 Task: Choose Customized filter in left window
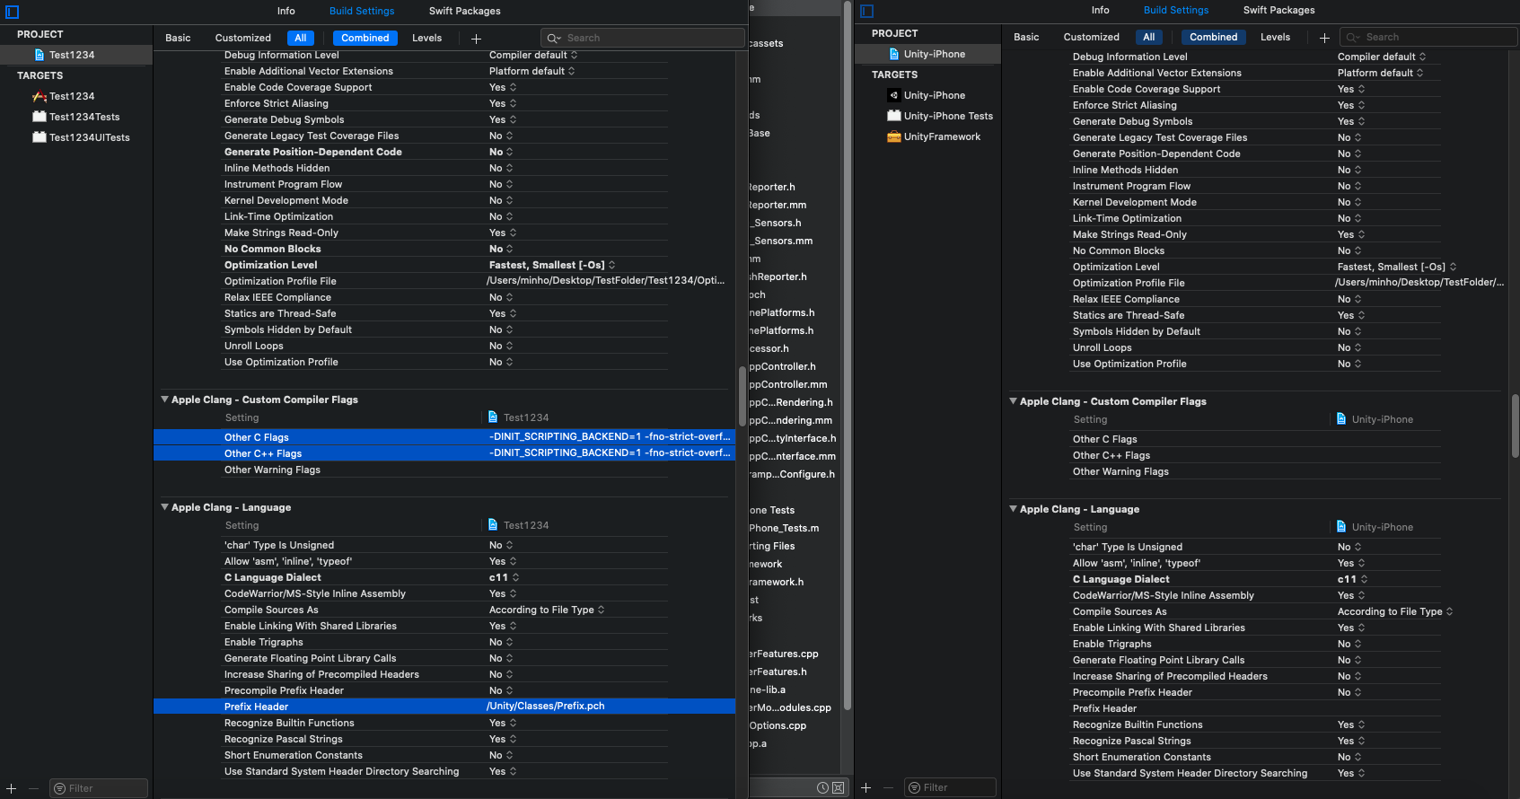pyautogui.click(x=243, y=38)
